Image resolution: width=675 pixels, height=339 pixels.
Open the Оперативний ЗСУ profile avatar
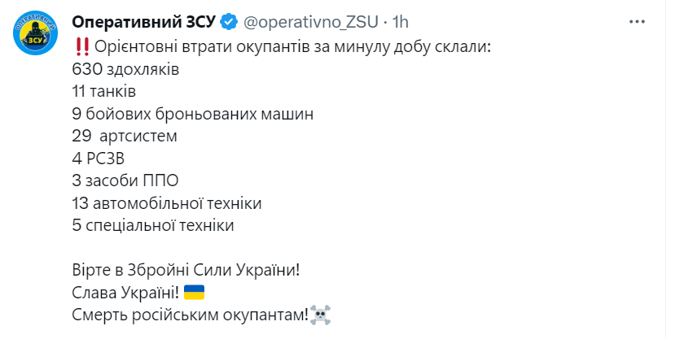35,33
